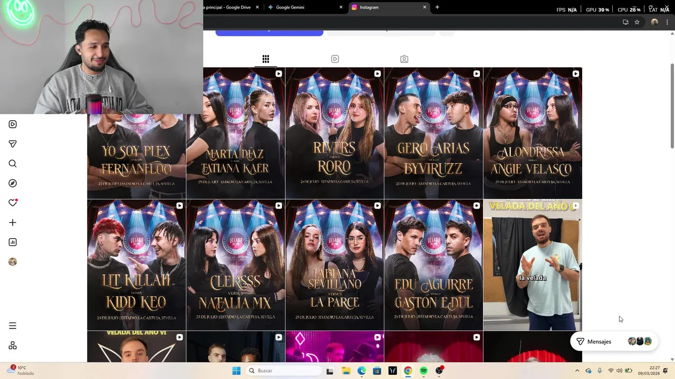Open File Explorer from taskbar
Viewport: 675px width, 379px height.
pyautogui.click(x=346, y=371)
